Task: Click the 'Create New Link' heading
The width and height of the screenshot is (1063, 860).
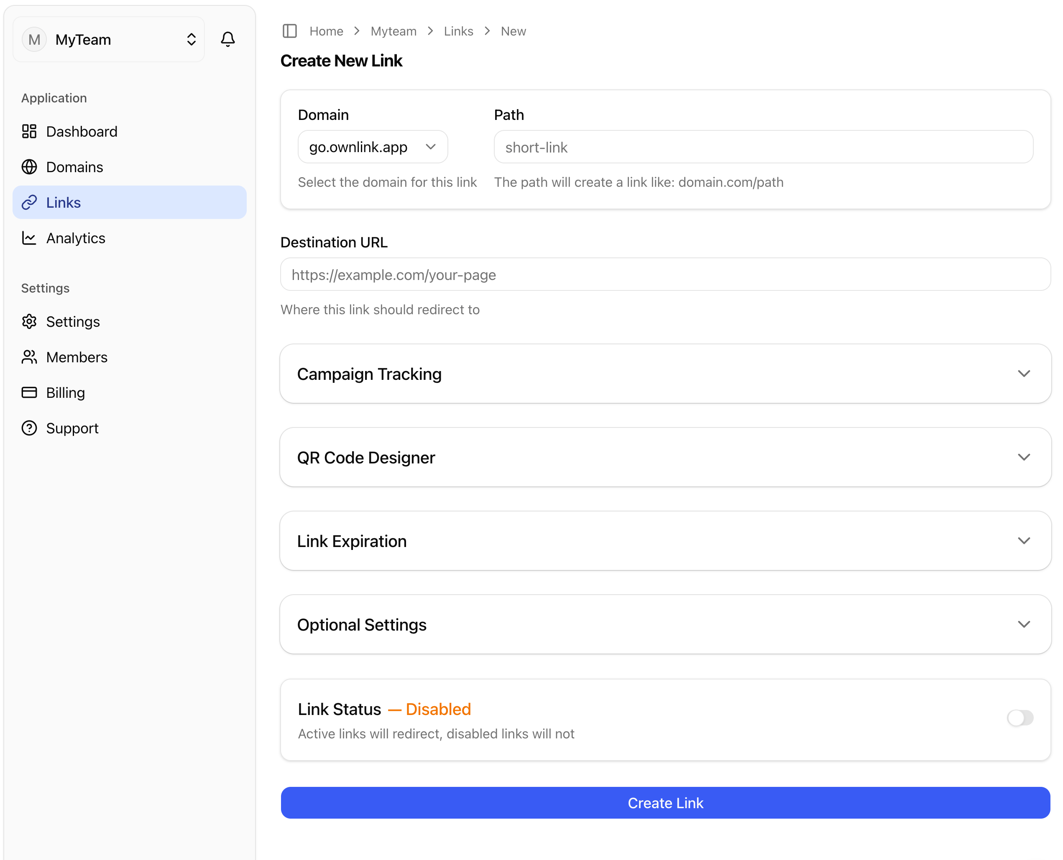Action: pos(341,61)
